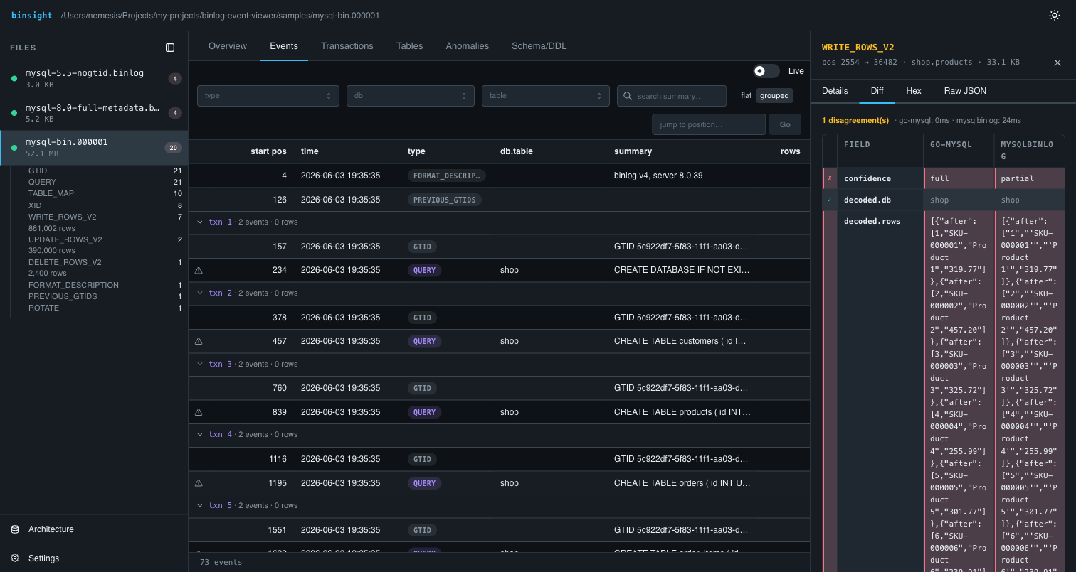Click QUERY badge on CREATE TABLE customers row
The width and height of the screenshot is (1076, 572).
424,341
